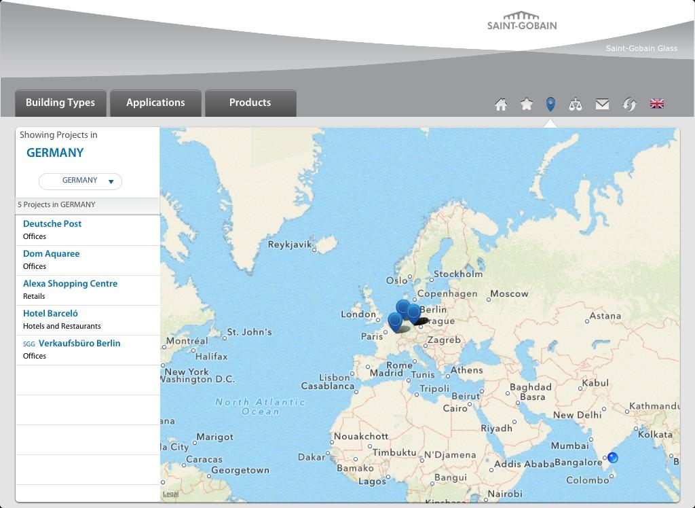Click the Stockholm label on map
This screenshot has width=695, height=508.
coord(458,274)
